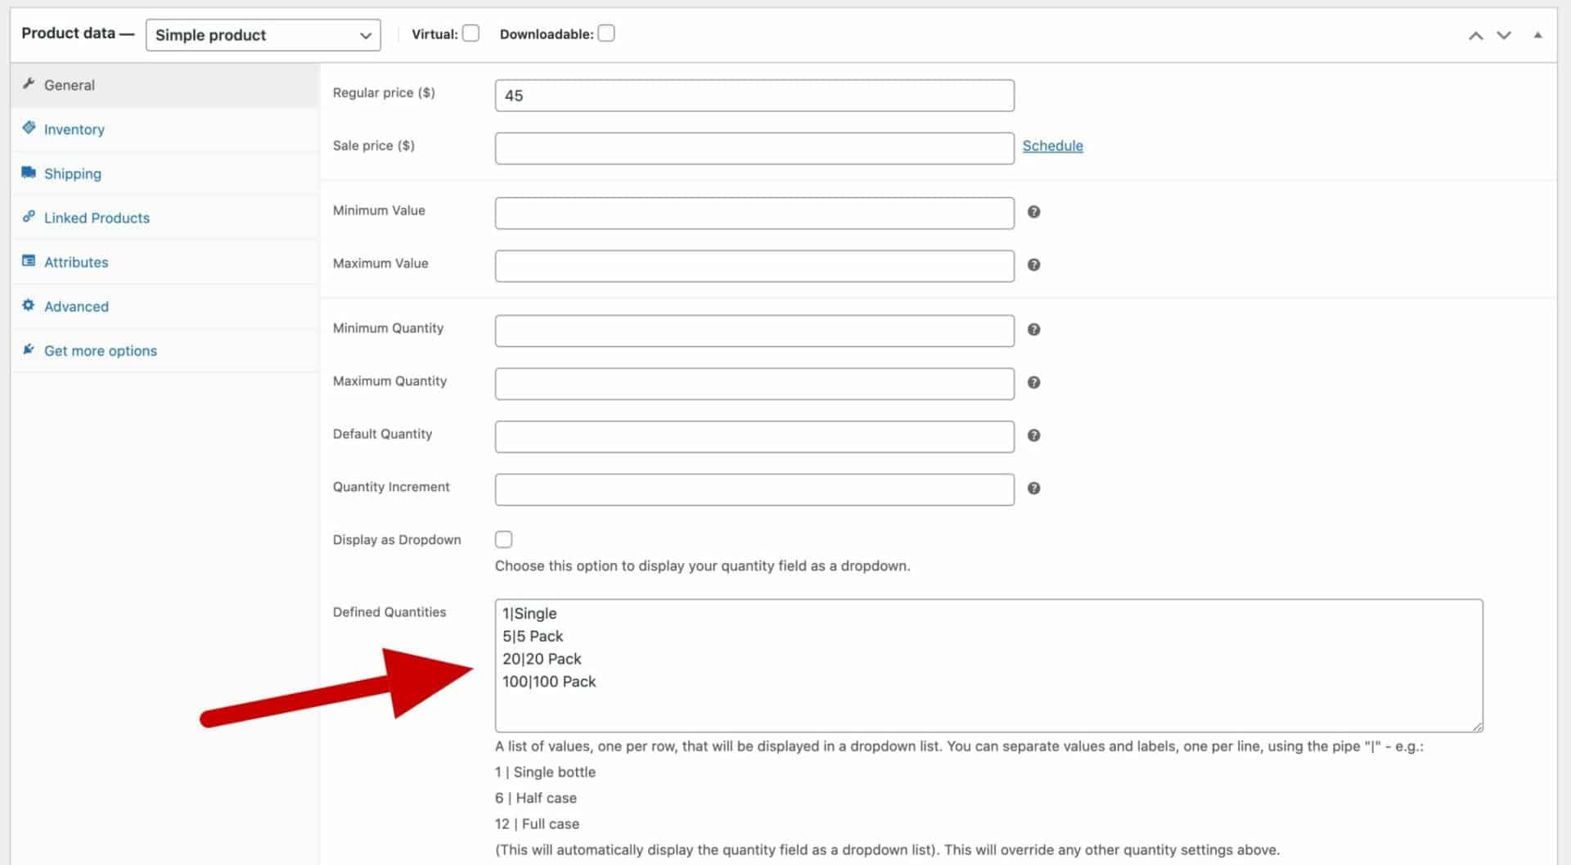Click the Get more options plugin icon
Viewport: 1571px width, 865px height.
[x=29, y=349]
